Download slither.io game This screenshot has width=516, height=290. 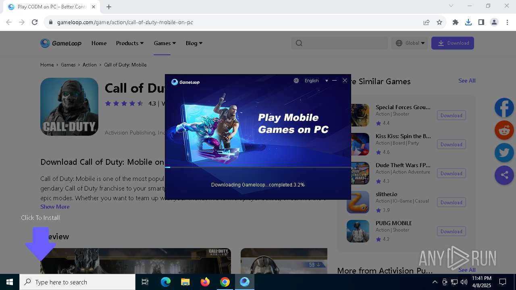tap(451, 203)
